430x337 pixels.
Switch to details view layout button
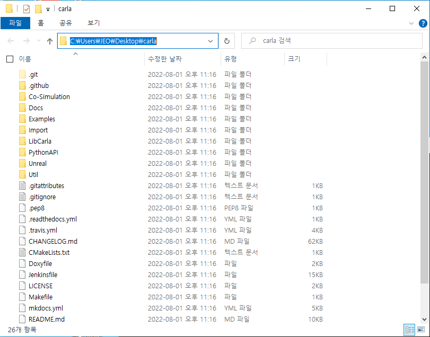(410, 330)
